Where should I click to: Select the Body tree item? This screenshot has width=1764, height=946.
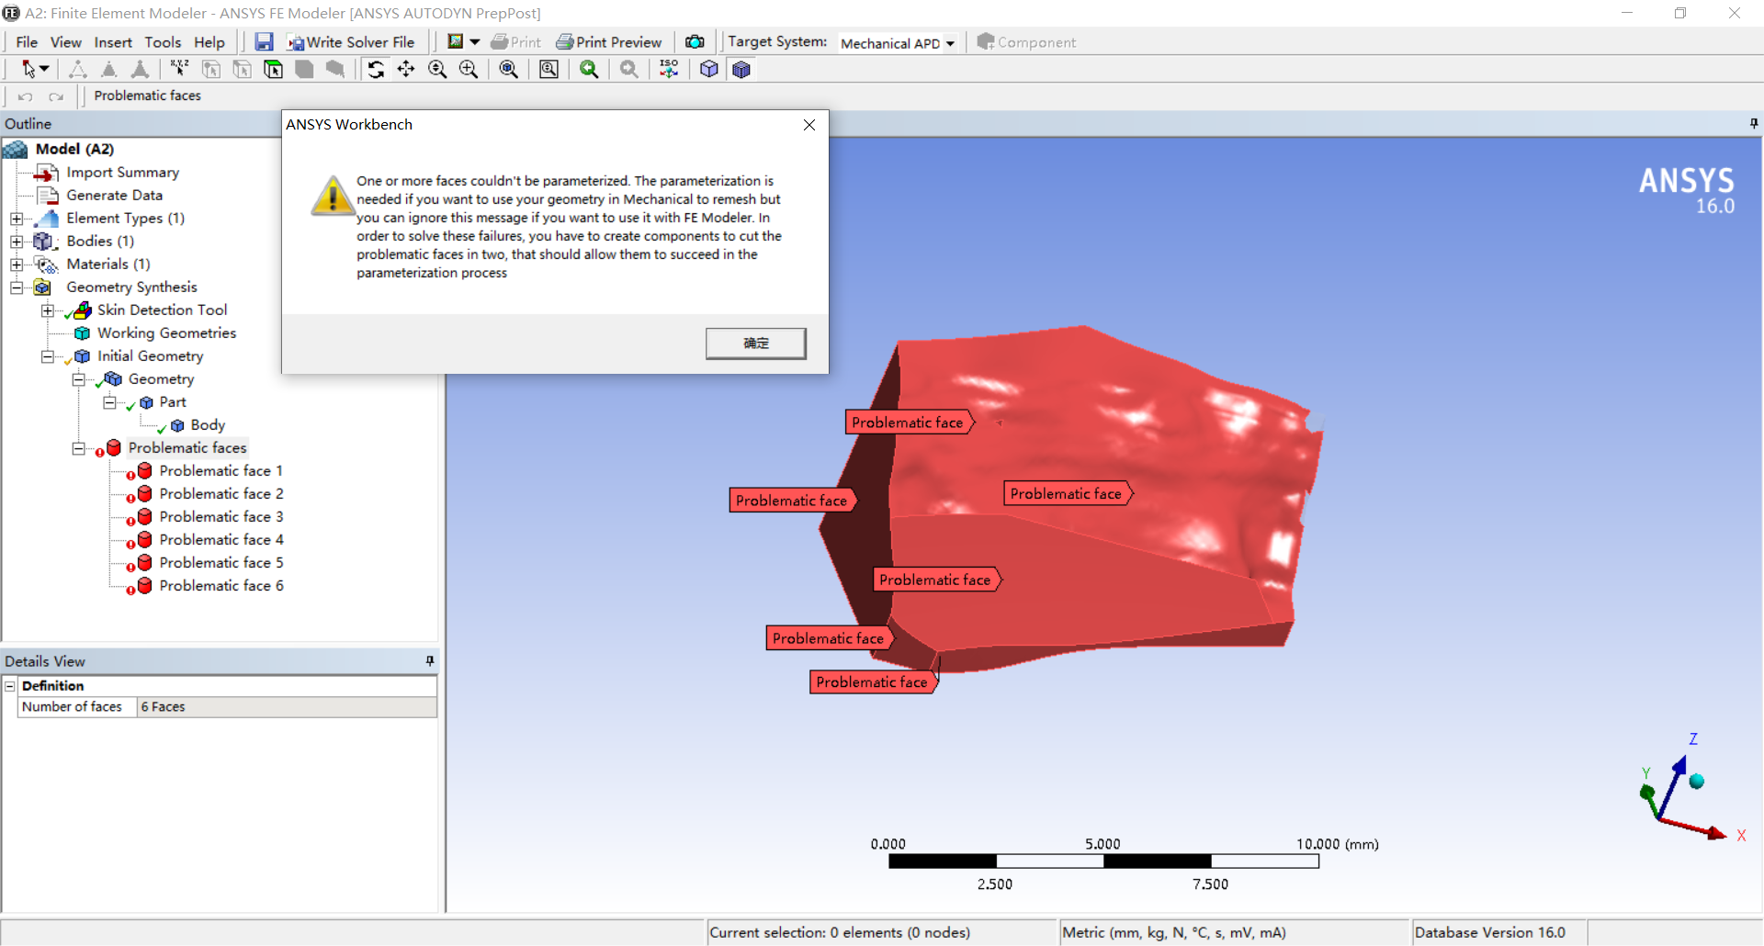click(x=208, y=425)
